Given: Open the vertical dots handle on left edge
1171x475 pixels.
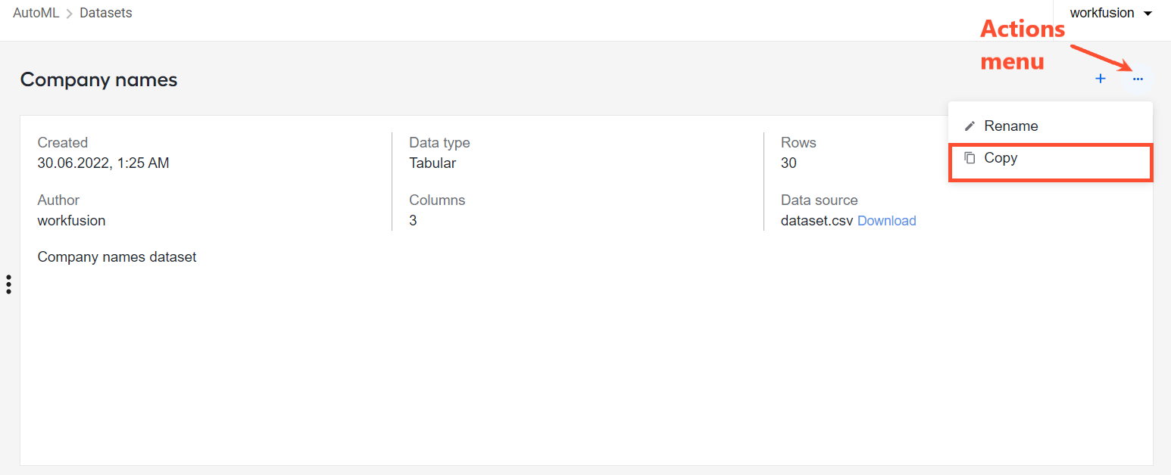Looking at the screenshot, I should 8,284.
